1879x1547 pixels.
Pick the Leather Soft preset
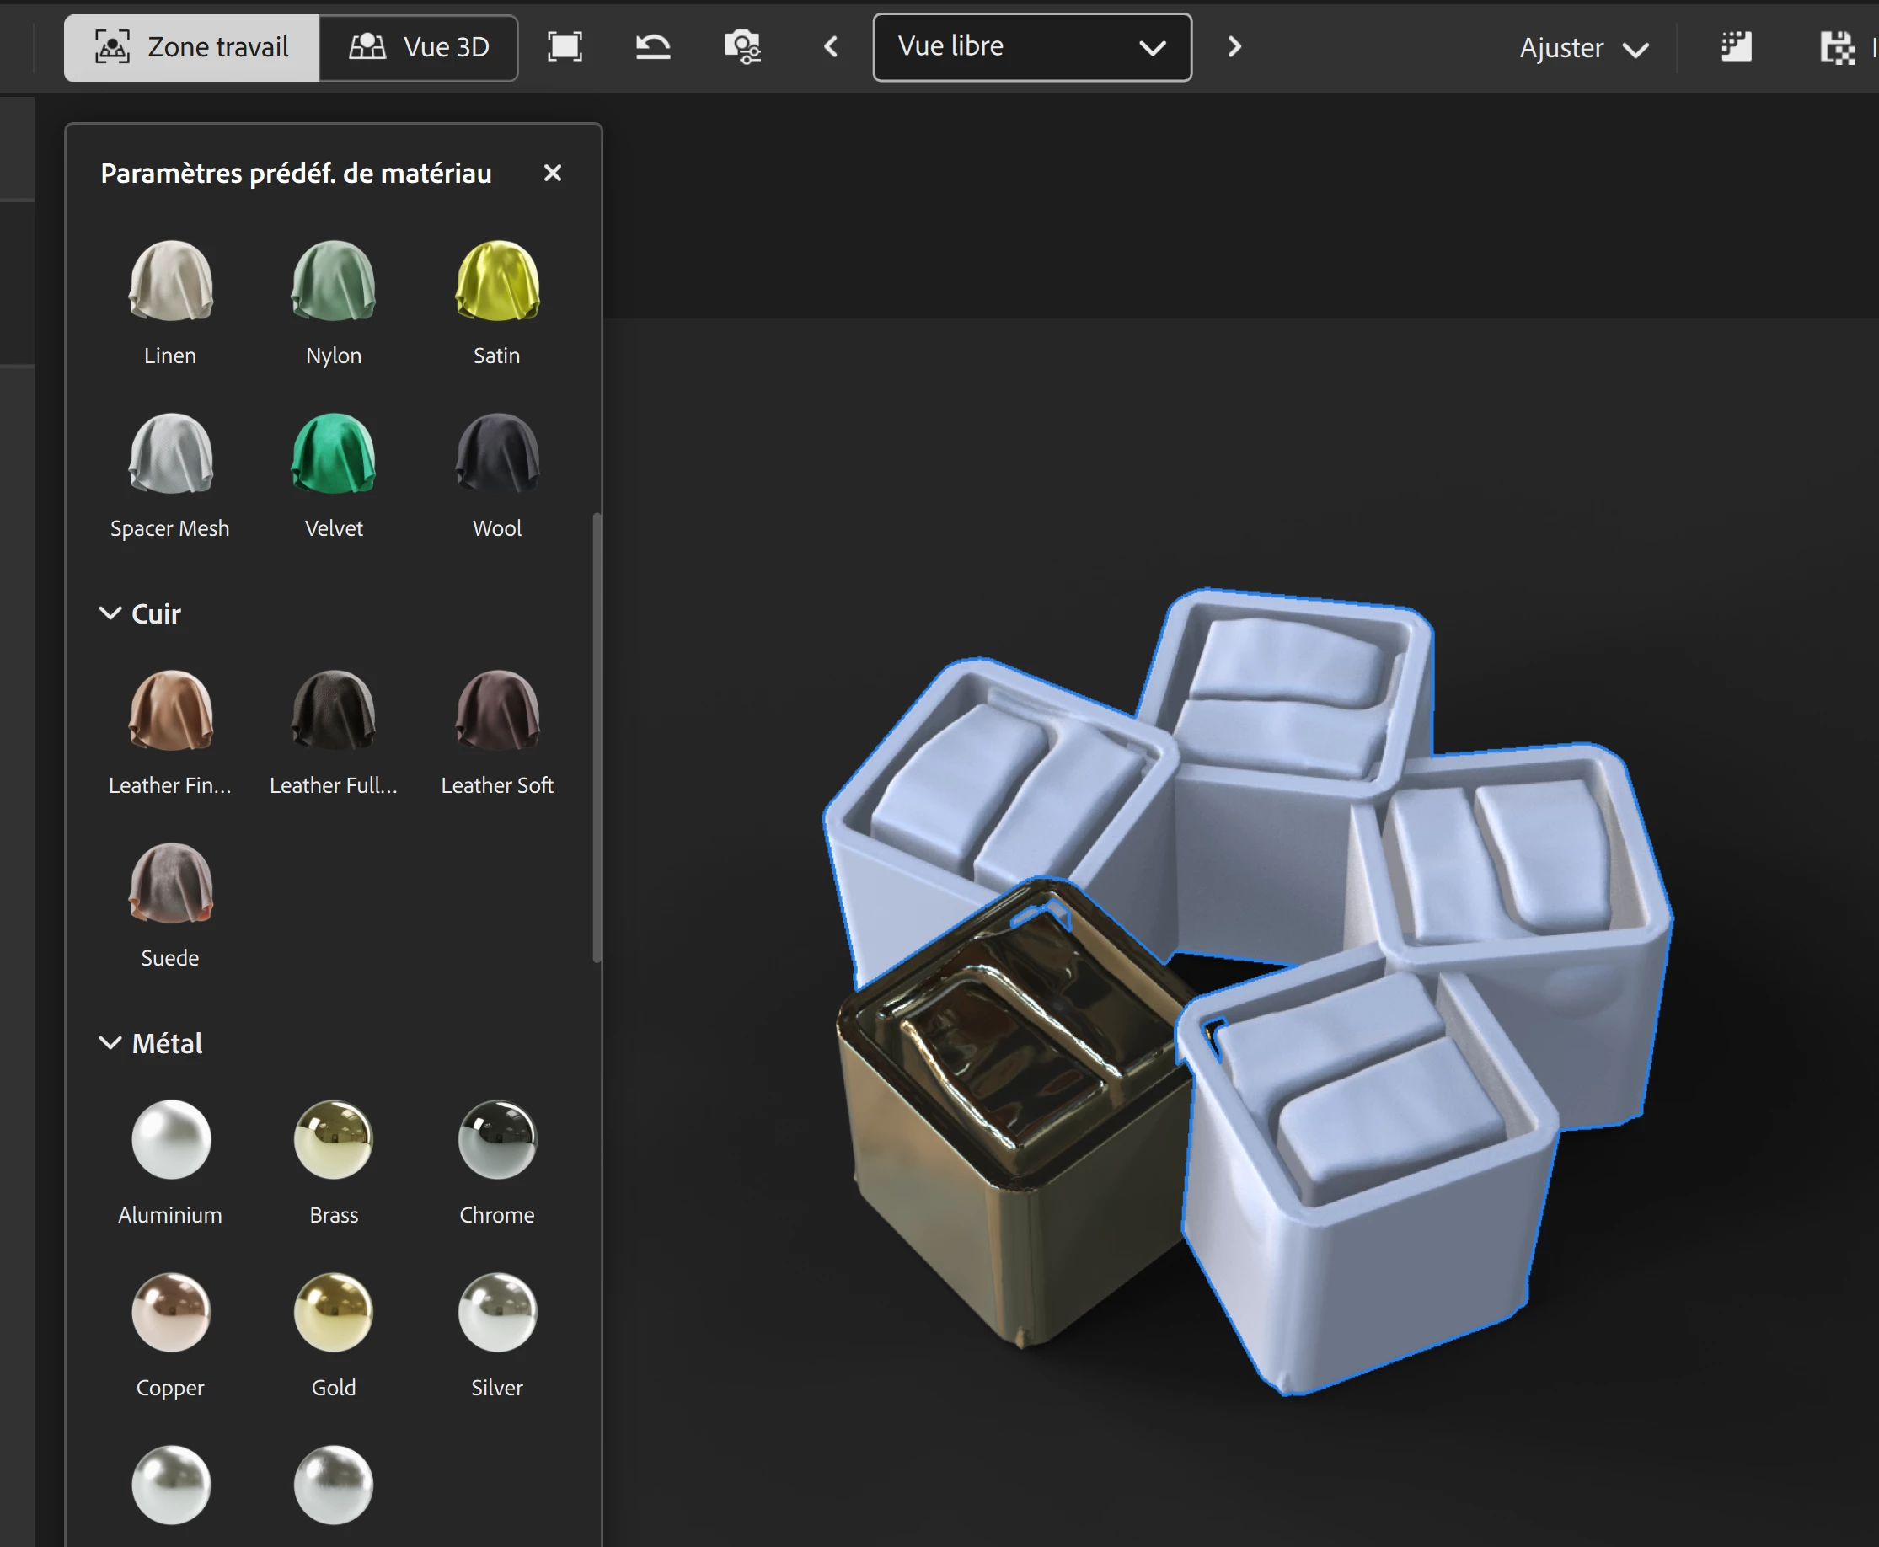(x=496, y=711)
